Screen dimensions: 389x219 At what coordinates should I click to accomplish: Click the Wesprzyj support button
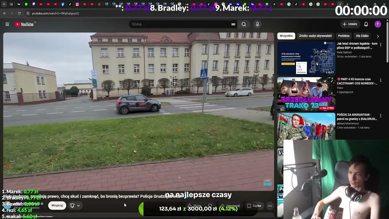click(x=57, y=206)
